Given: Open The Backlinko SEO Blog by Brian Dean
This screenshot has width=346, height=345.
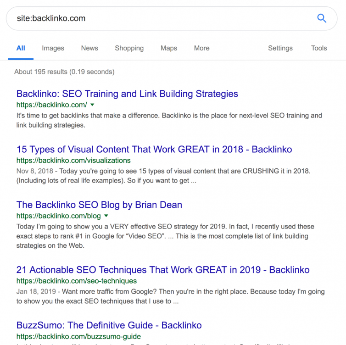Looking at the screenshot, I should (x=99, y=205).
